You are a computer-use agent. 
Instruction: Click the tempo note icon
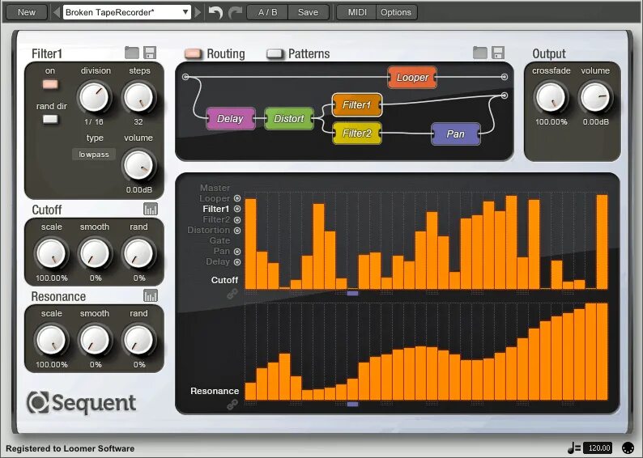[x=573, y=448]
